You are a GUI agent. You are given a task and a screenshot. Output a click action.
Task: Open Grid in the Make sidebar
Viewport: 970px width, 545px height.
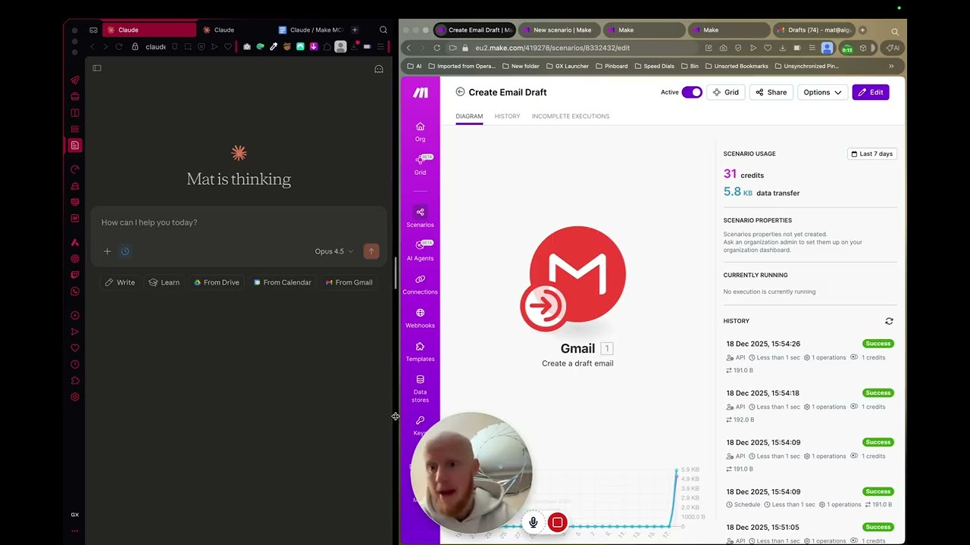click(420, 165)
